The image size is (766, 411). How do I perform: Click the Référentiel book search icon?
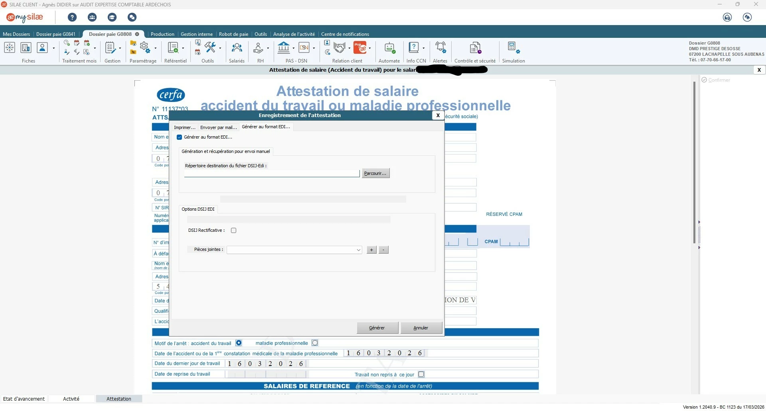173,48
